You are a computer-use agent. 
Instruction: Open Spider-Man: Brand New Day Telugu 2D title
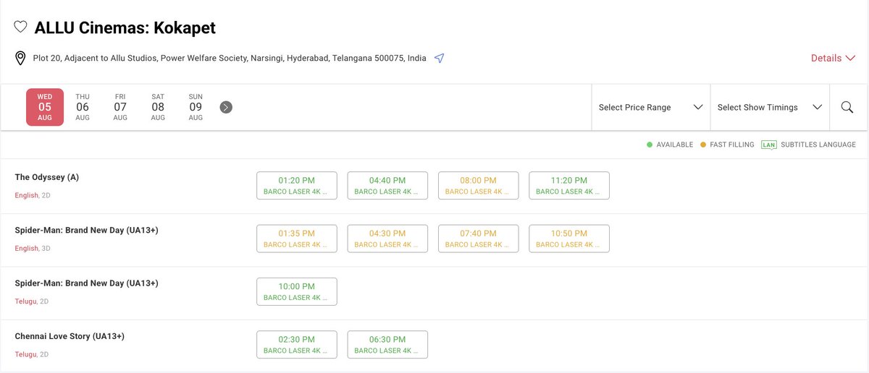(86, 283)
